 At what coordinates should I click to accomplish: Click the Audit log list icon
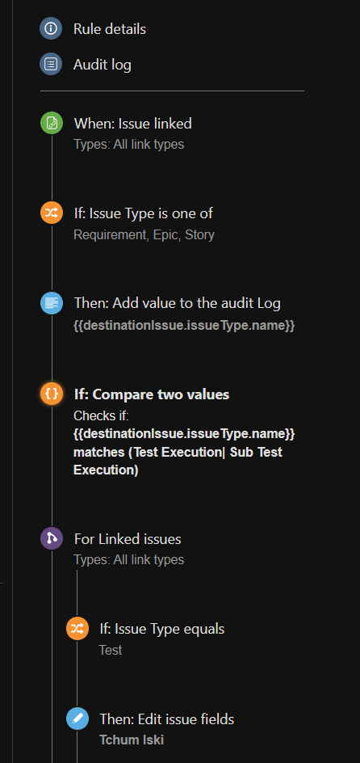click(x=51, y=64)
